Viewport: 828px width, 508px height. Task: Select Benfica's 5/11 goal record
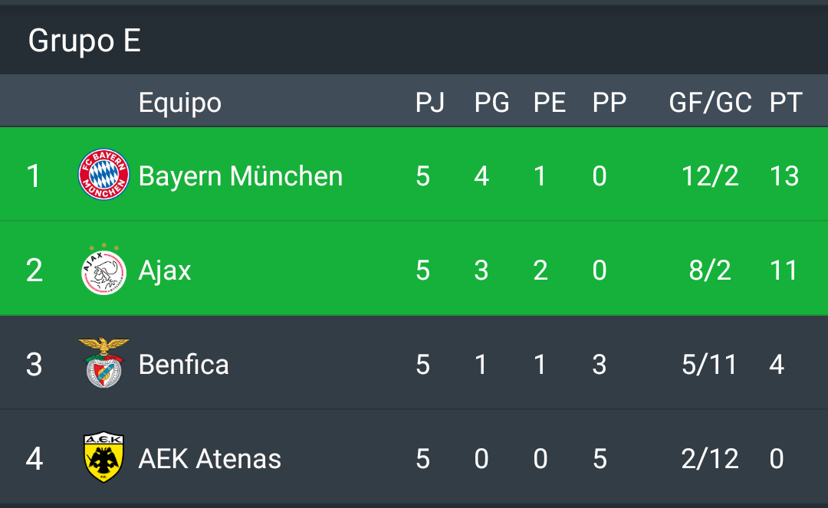(709, 365)
